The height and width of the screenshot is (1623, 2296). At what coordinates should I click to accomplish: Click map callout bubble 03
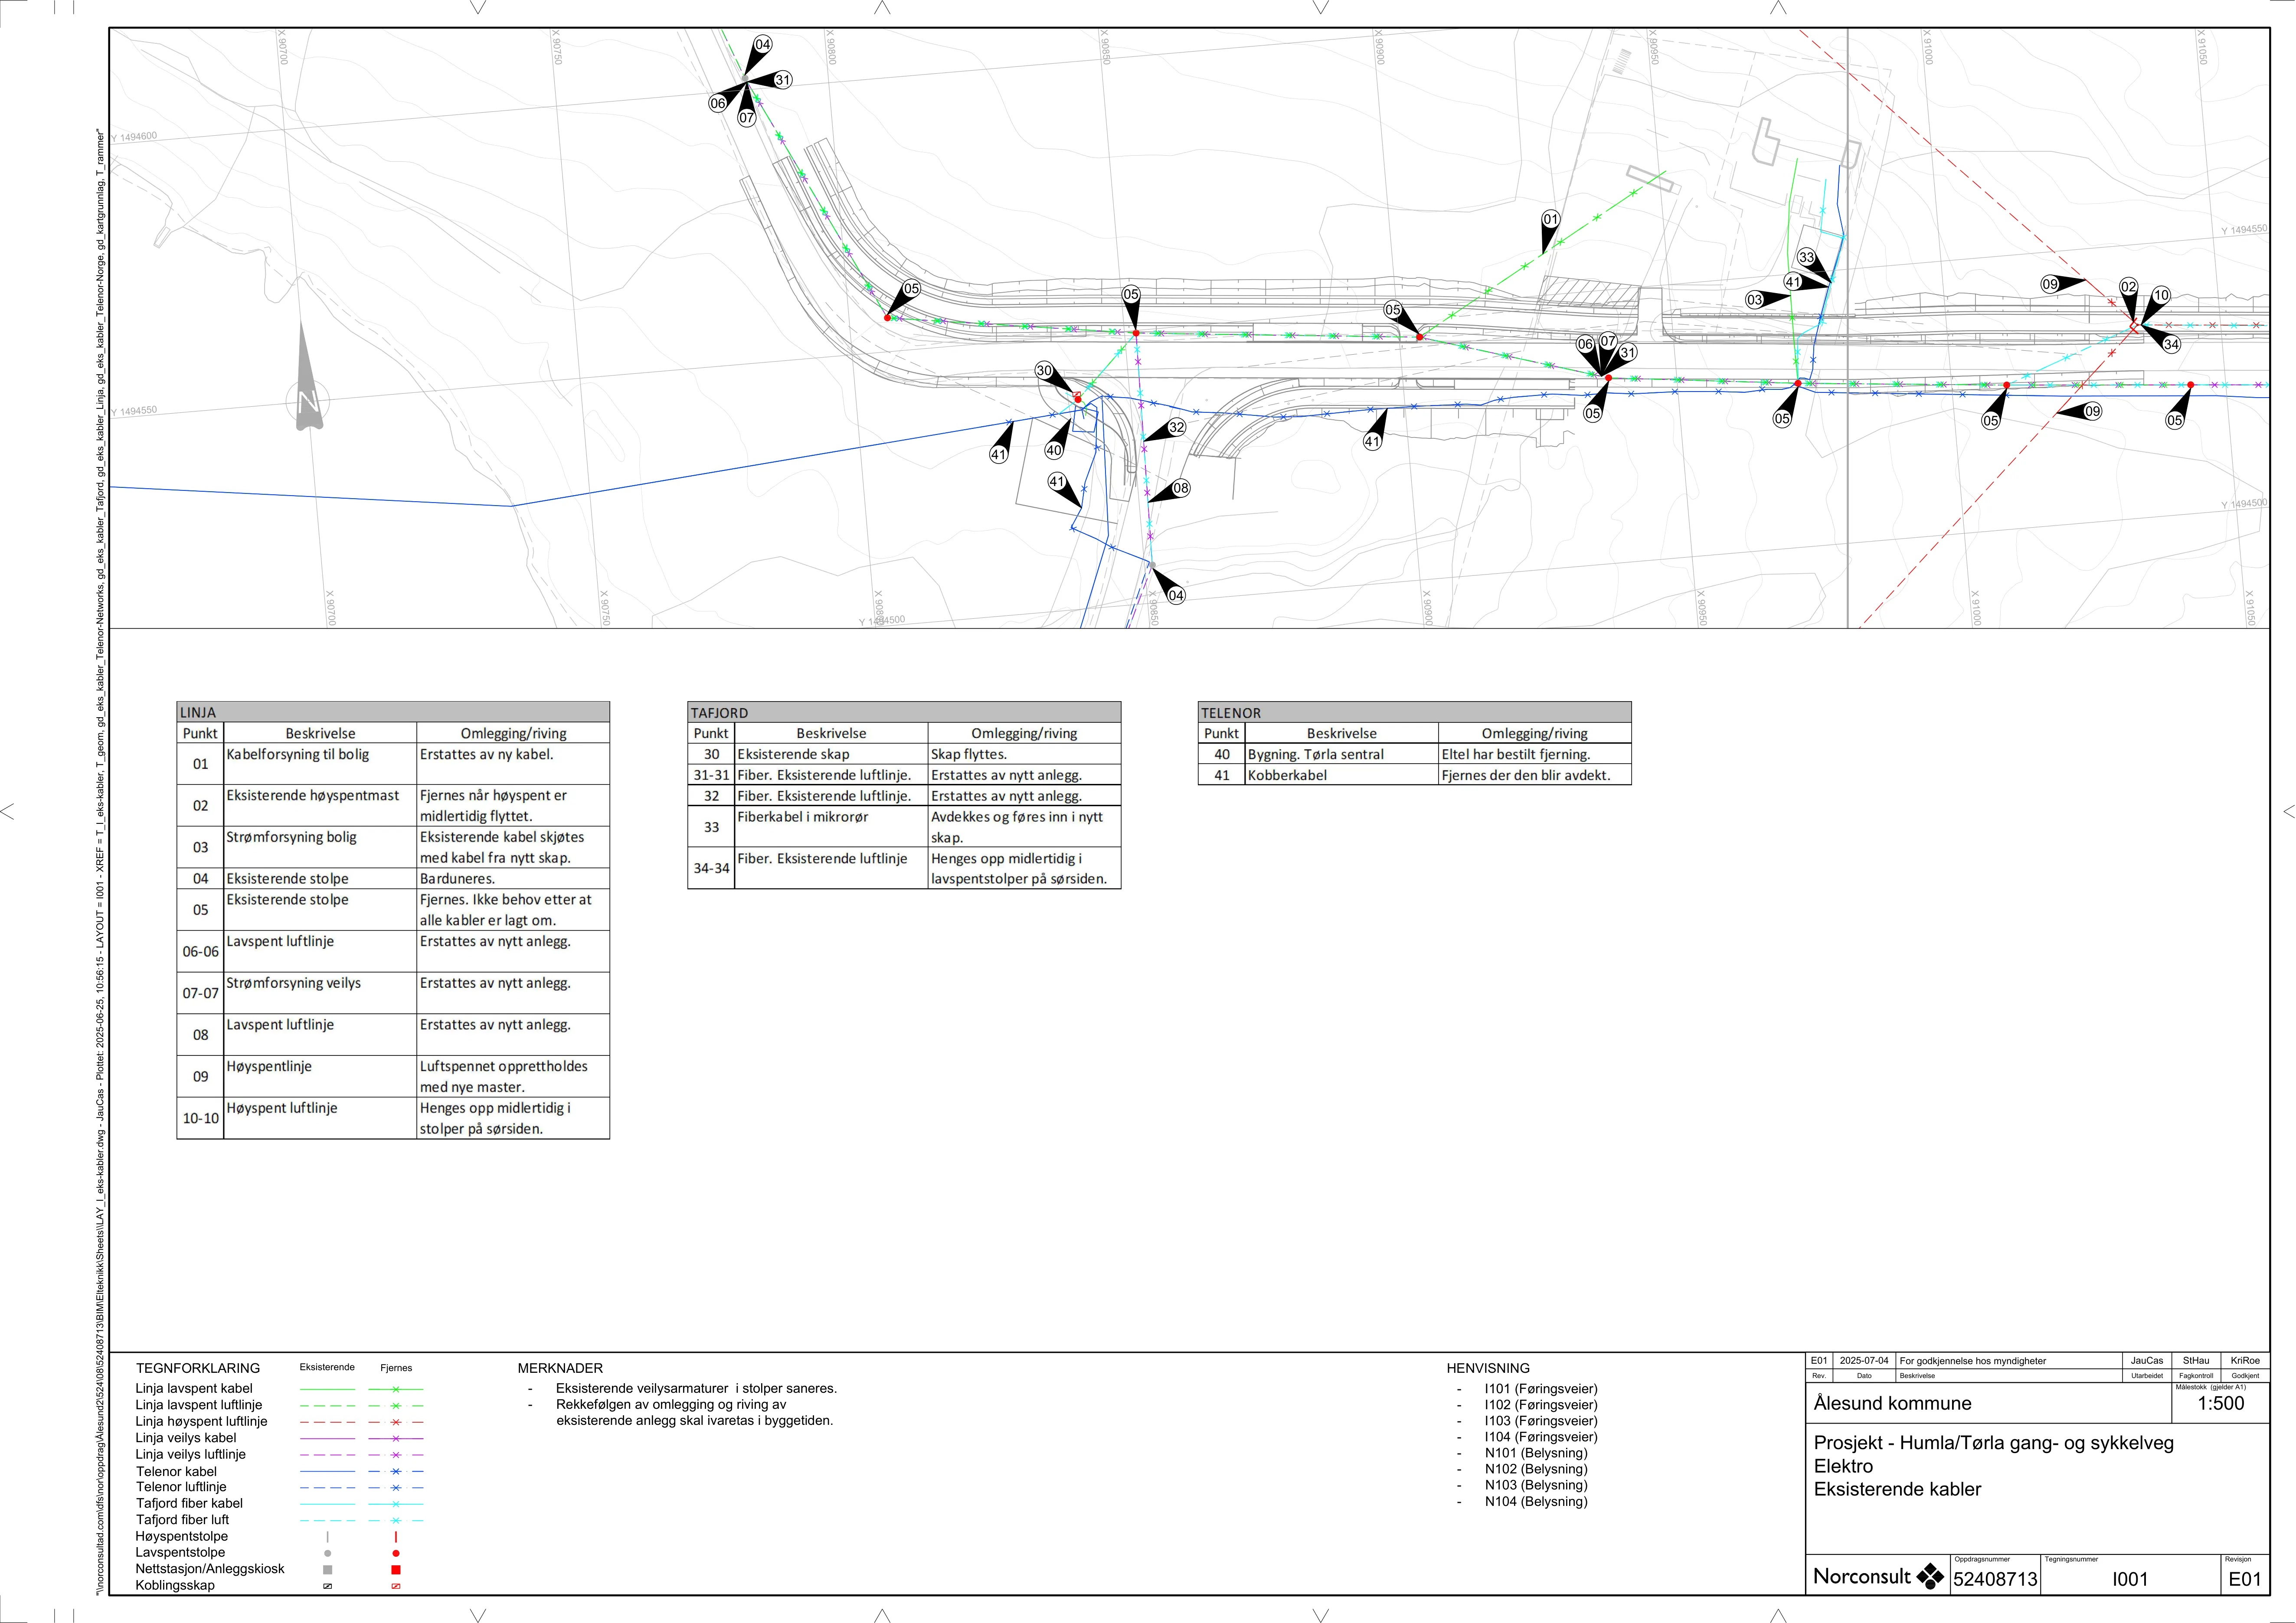[1754, 300]
